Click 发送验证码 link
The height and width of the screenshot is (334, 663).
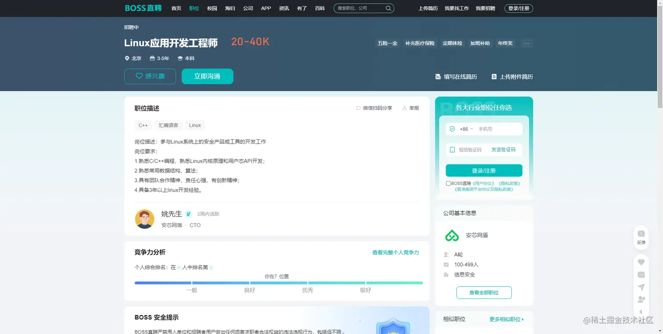tap(503, 150)
